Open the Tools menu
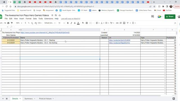The width and height of the screenshot is (180, 101). coord(40,19)
